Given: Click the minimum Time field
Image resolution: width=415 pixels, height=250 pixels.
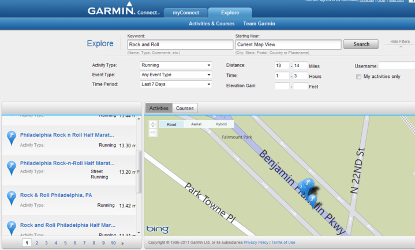Looking at the screenshot, I should (282, 76).
